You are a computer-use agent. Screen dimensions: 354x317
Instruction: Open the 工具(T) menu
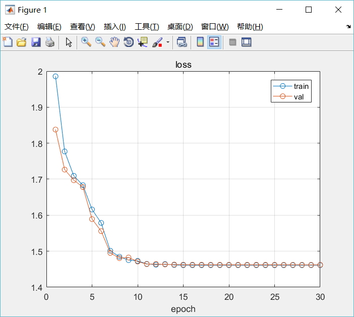pos(147,27)
